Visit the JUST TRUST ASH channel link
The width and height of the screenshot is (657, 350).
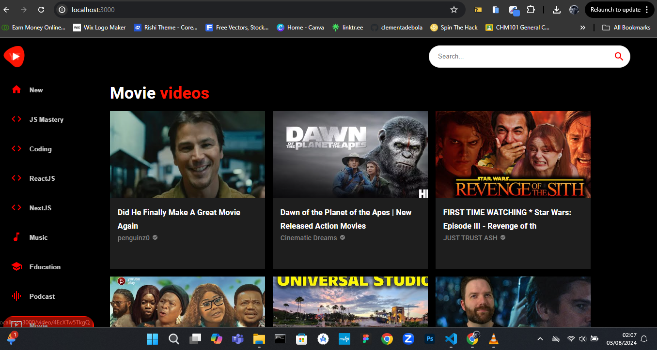tap(470, 238)
